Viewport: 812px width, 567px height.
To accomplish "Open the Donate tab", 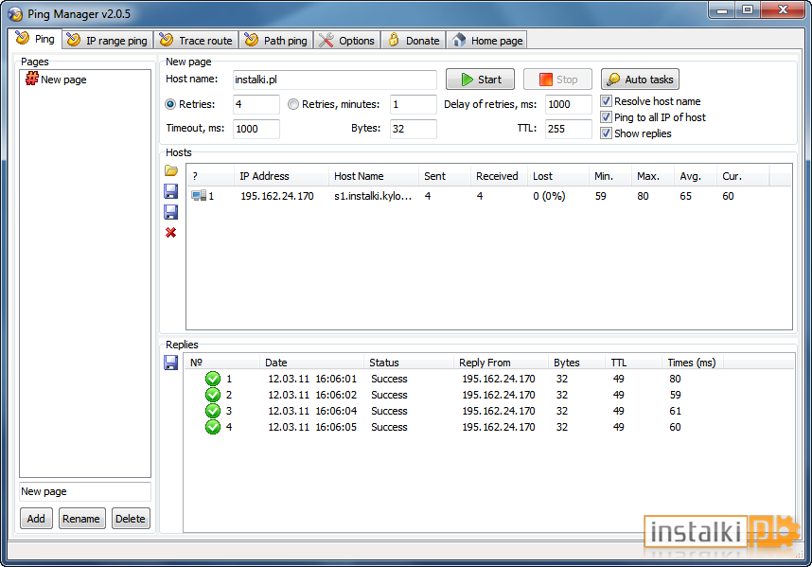I will [x=414, y=41].
